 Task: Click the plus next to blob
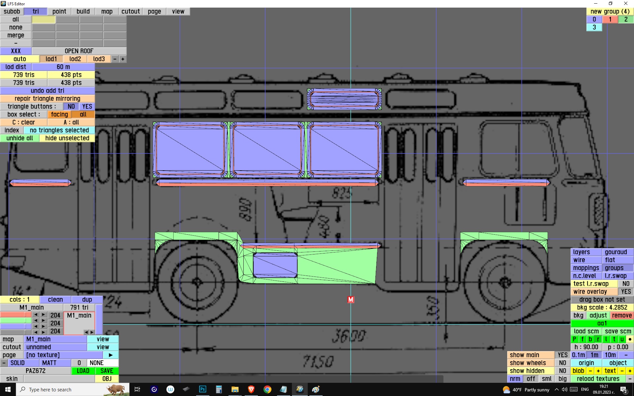pos(598,371)
